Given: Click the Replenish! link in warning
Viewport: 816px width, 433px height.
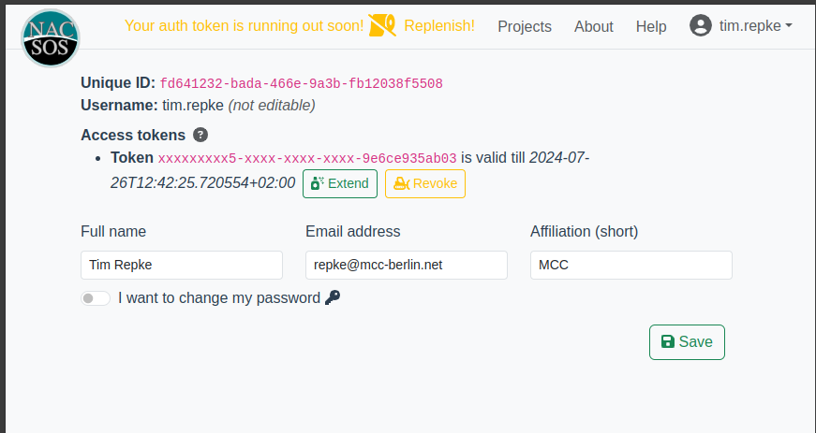Looking at the screenshot, I should (439, 26).
